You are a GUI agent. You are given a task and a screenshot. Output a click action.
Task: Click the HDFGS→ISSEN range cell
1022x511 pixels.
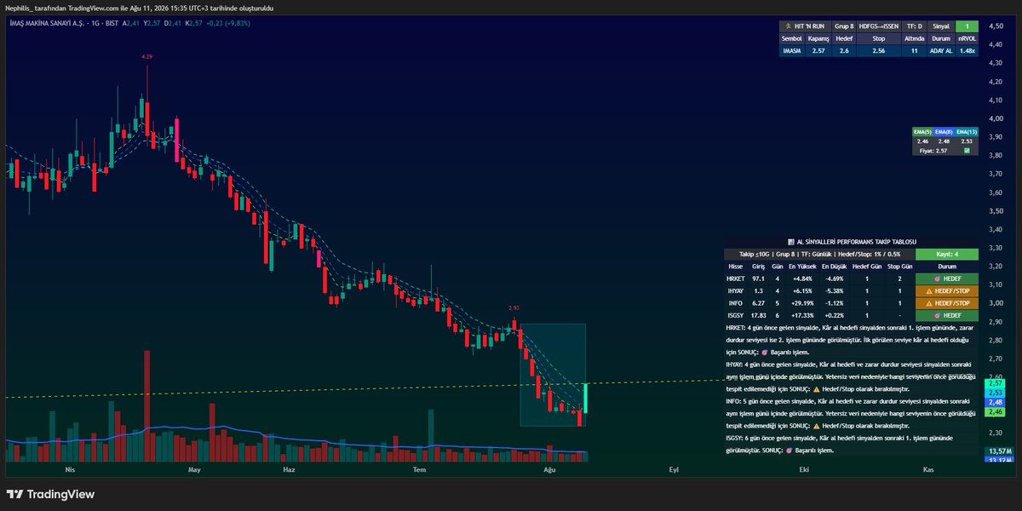click(x=877, y=27)
